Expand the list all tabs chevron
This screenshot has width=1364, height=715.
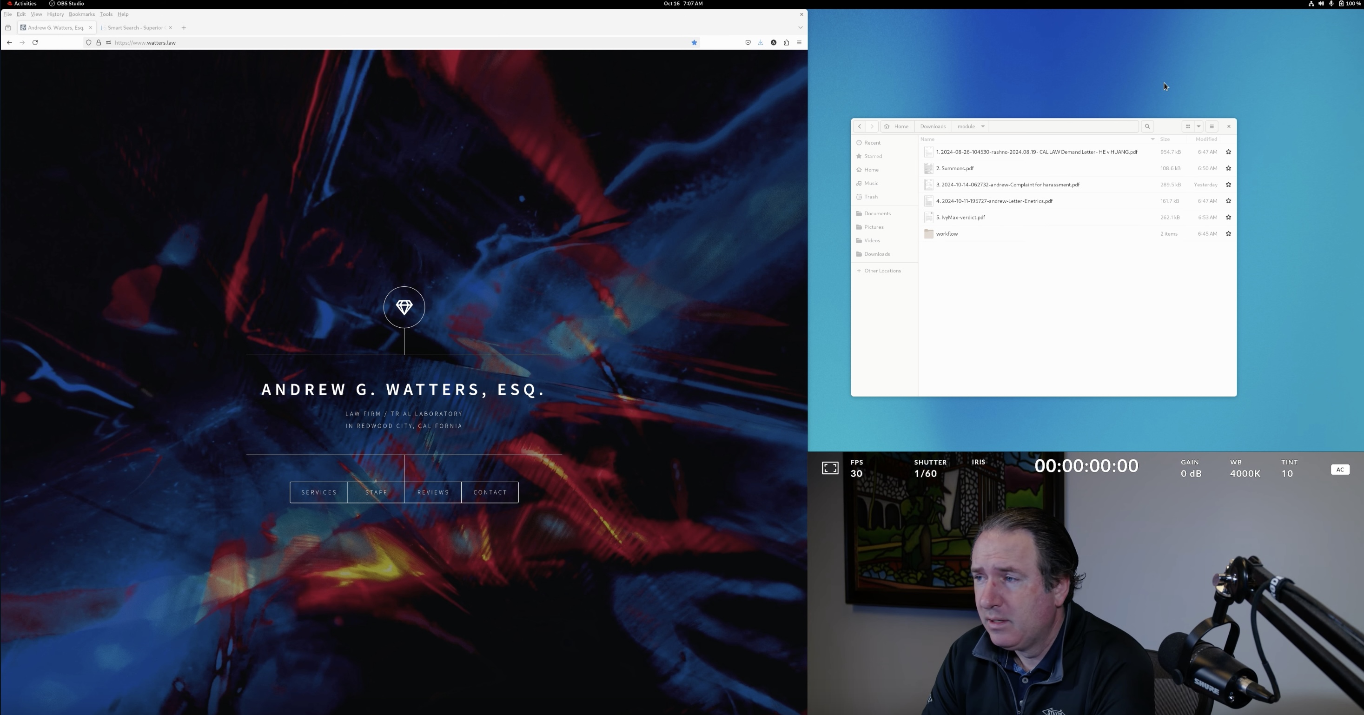pos(800,27)
